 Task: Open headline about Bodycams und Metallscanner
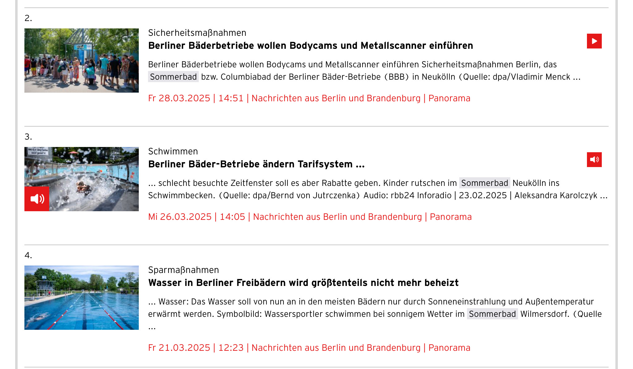point(310,46)
